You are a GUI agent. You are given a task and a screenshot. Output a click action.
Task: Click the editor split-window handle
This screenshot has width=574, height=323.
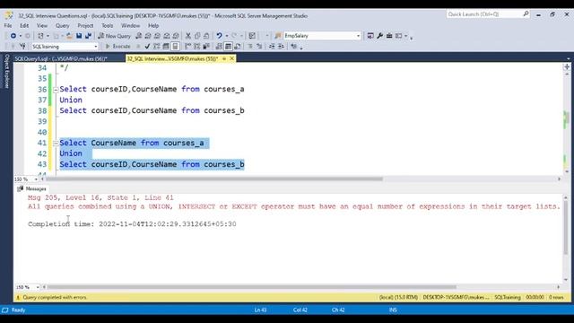tap(567, 67)
